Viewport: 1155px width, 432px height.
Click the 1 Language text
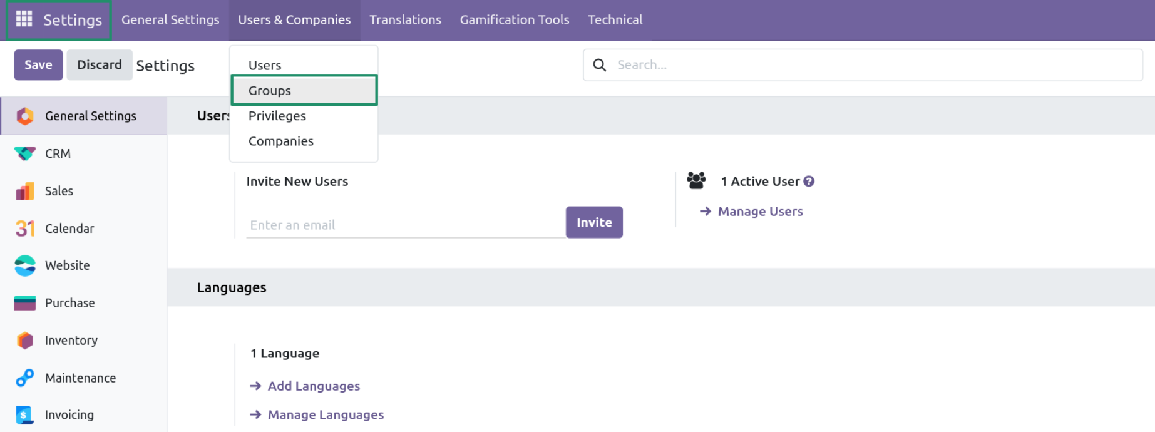(x=285, y=354)
